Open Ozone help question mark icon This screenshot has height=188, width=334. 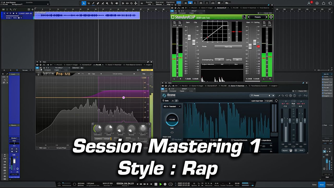tap(294, 96)
